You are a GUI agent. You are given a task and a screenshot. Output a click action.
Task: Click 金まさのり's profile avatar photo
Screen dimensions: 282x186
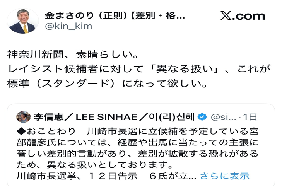(23, 20)
